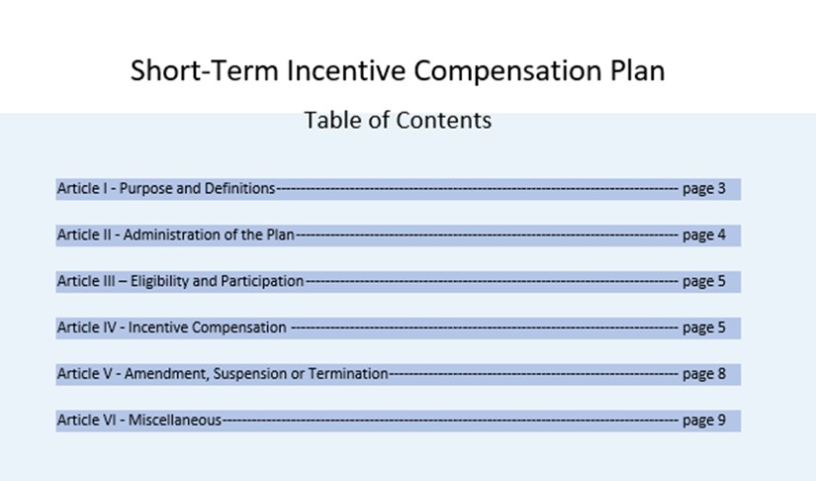Viewport: 816px width, 481px height.
Task: Click the word Plan in the title
Action: click(634, 71)
